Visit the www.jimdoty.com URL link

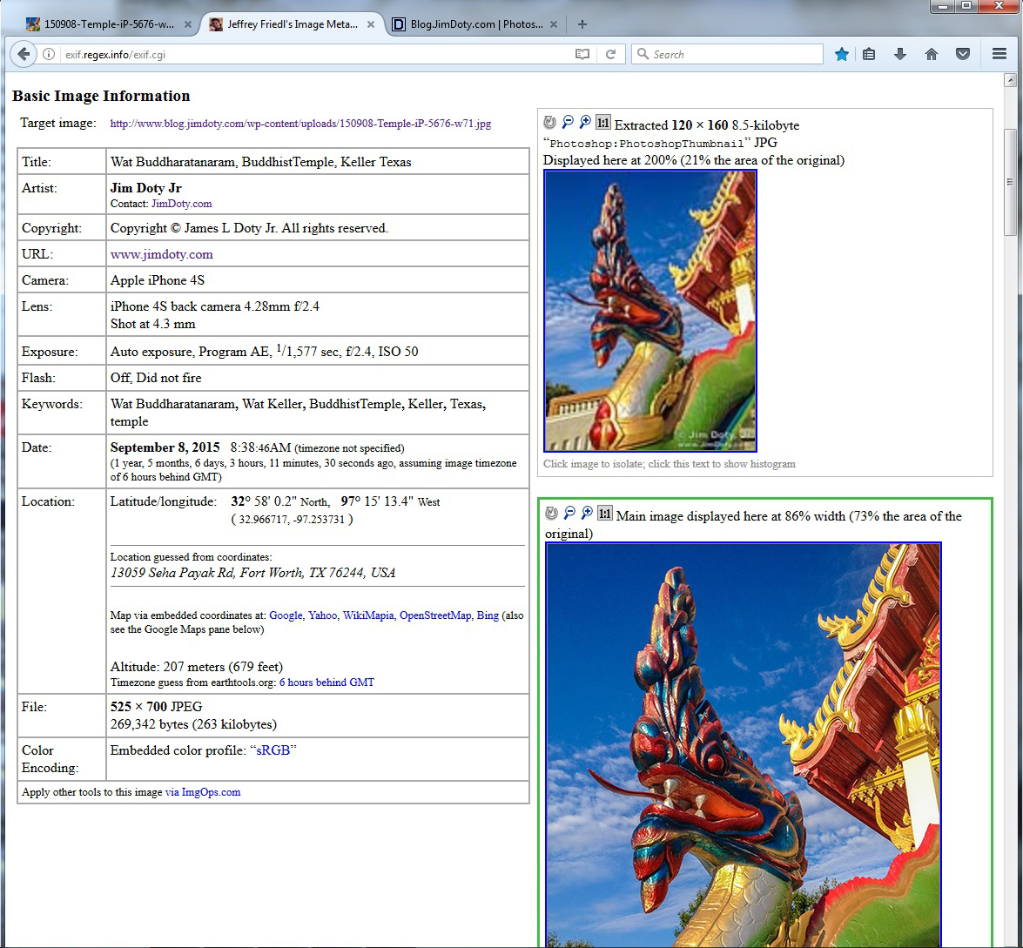(x=162, y=254)
